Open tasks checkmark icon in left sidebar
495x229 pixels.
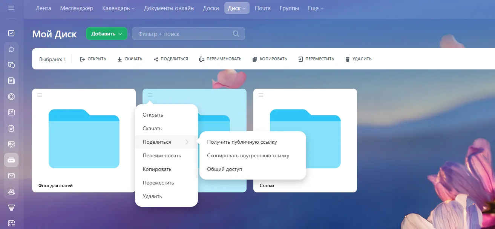point(11,33)
